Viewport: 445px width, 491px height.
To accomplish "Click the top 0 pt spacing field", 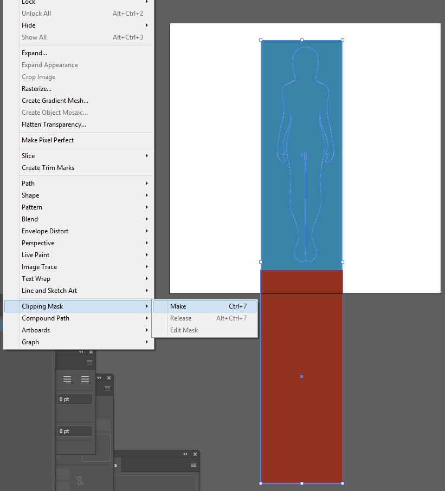I will tap(75, 400).
